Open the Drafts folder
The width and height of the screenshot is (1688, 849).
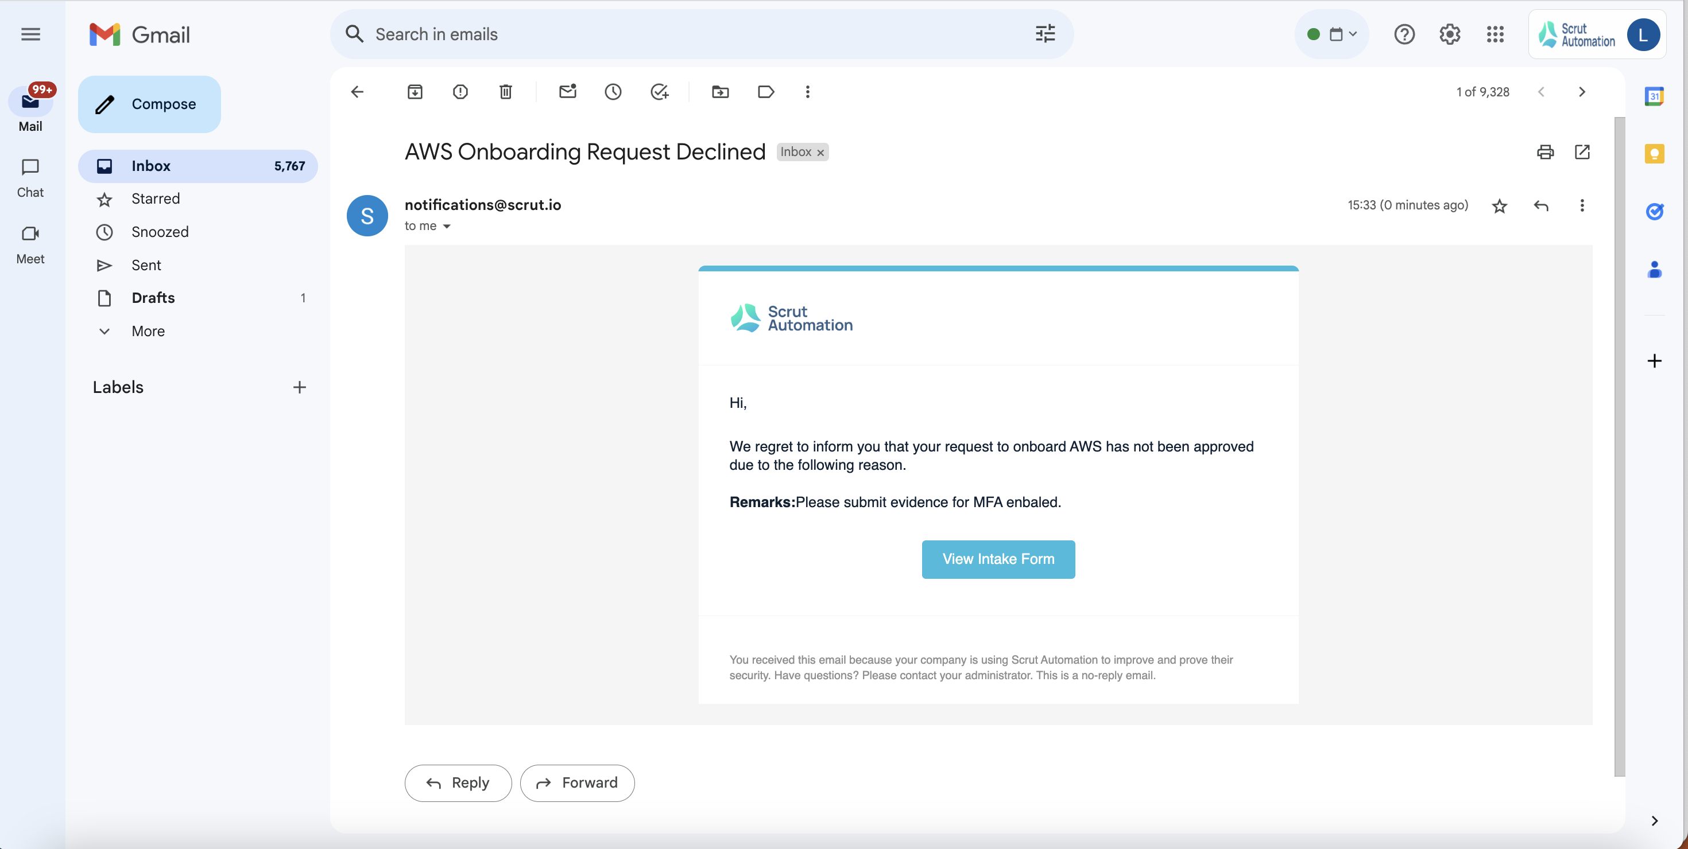(198, 298)
